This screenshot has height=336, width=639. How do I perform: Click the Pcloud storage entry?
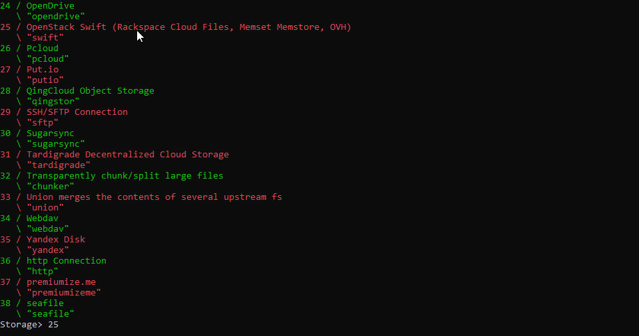(x=42, y=48)
